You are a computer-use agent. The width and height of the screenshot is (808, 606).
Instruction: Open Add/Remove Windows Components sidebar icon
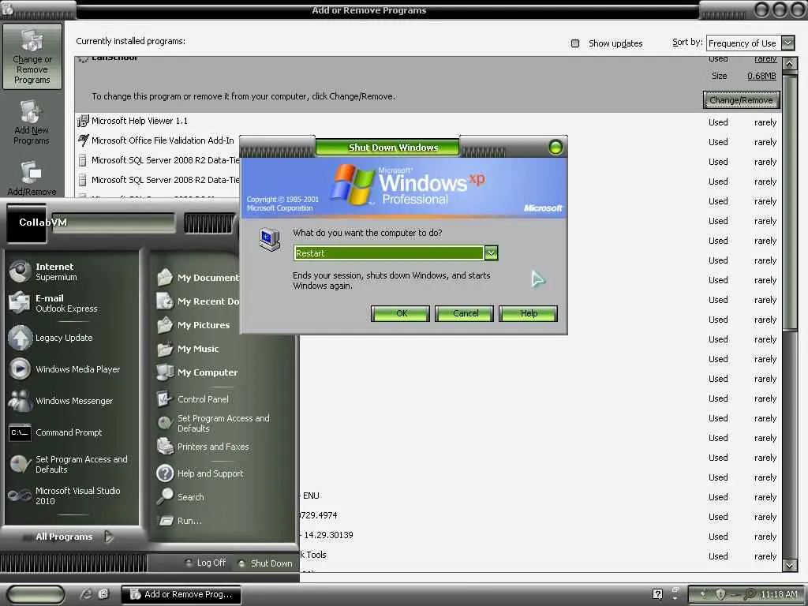pyautogui.click(x=32, y=178)
